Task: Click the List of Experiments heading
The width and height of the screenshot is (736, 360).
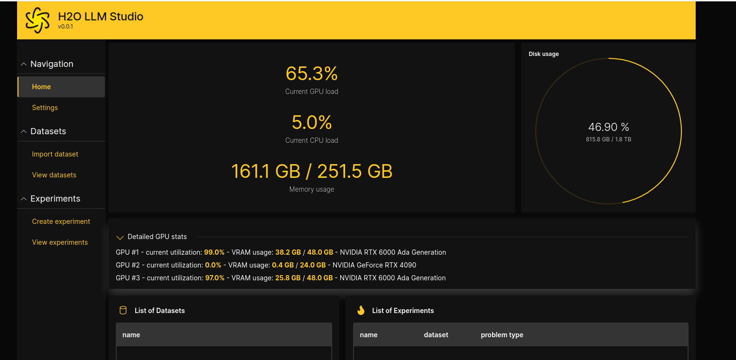Action: (x=403, y=311)
